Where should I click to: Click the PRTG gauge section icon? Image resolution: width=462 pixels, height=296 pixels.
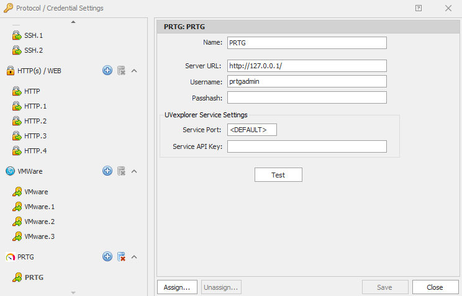coord(11,257)
